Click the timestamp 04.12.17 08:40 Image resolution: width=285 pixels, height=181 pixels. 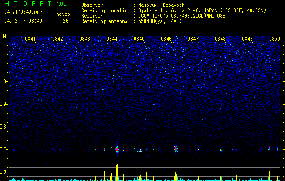point(23,21)
